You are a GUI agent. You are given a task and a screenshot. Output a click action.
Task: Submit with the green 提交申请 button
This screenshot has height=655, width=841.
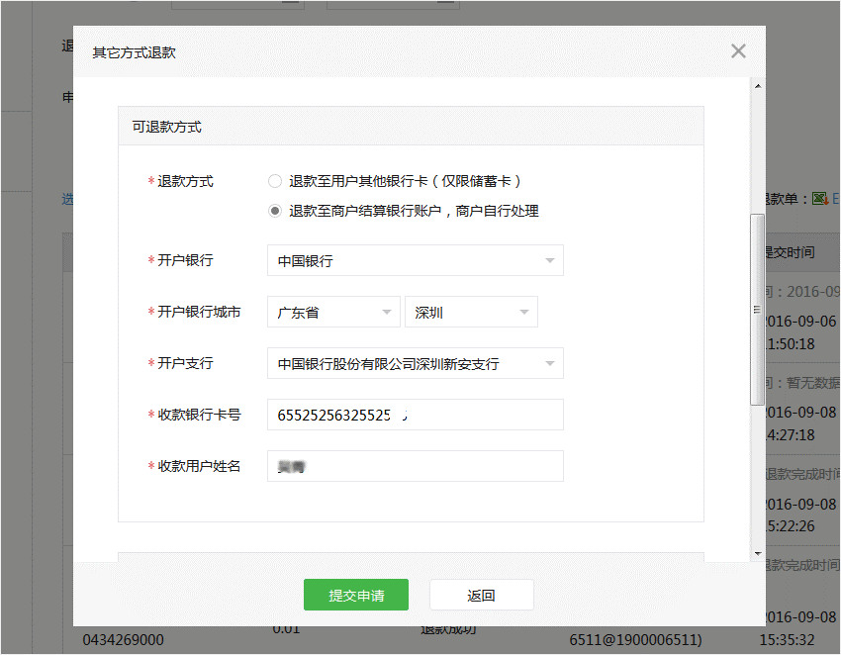pos(356,595)
